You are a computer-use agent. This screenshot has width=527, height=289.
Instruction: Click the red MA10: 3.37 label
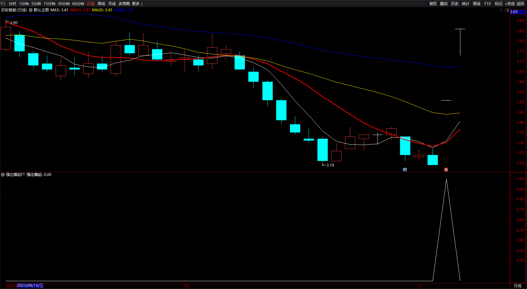pos(80,10)
